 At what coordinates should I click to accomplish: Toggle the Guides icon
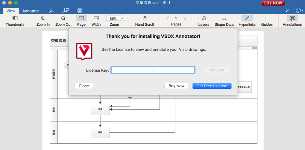click(x=267, y=18)
